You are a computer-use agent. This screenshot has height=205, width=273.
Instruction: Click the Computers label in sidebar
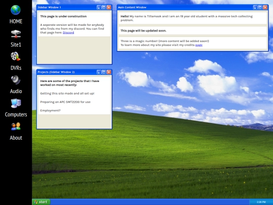[16, 114]
